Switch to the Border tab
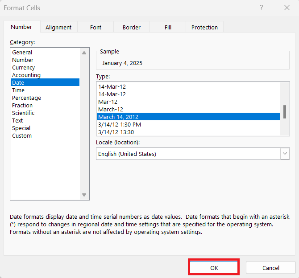This screenshot has height=278, width=299. [132, 28]
